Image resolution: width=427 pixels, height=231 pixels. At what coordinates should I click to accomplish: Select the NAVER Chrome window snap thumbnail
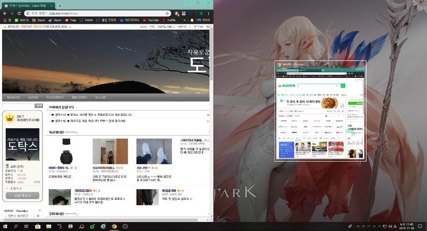pos(320,111)
